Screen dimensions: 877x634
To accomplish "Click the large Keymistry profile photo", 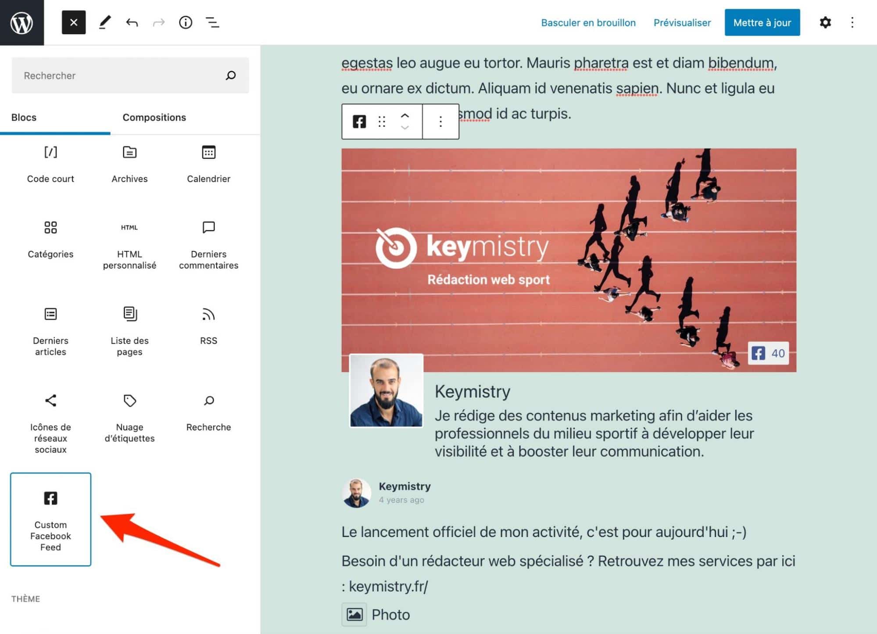I will [x=386, y=390].
